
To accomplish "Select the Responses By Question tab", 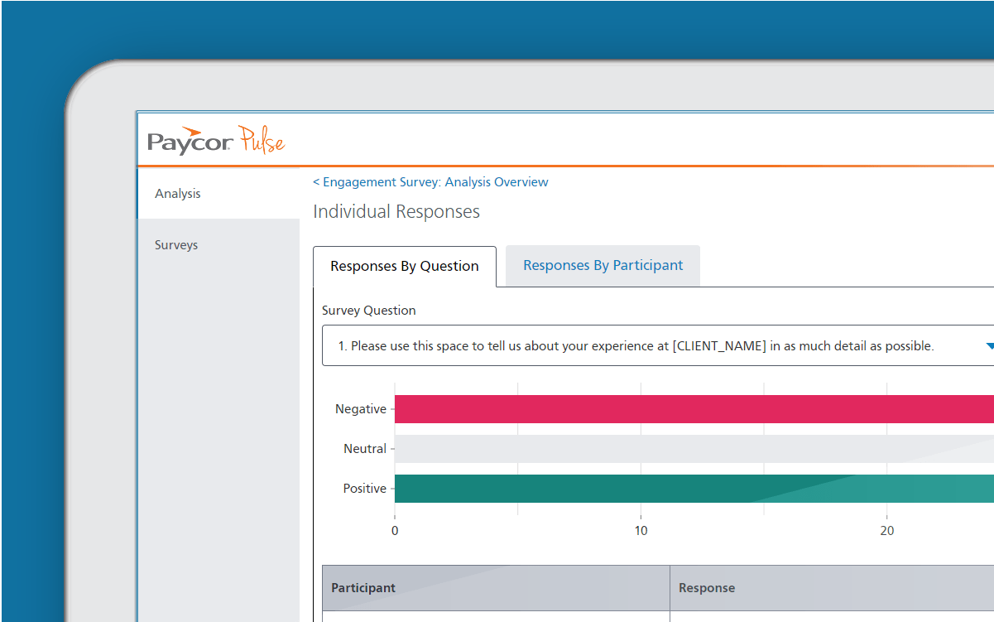I will [405, 266].
